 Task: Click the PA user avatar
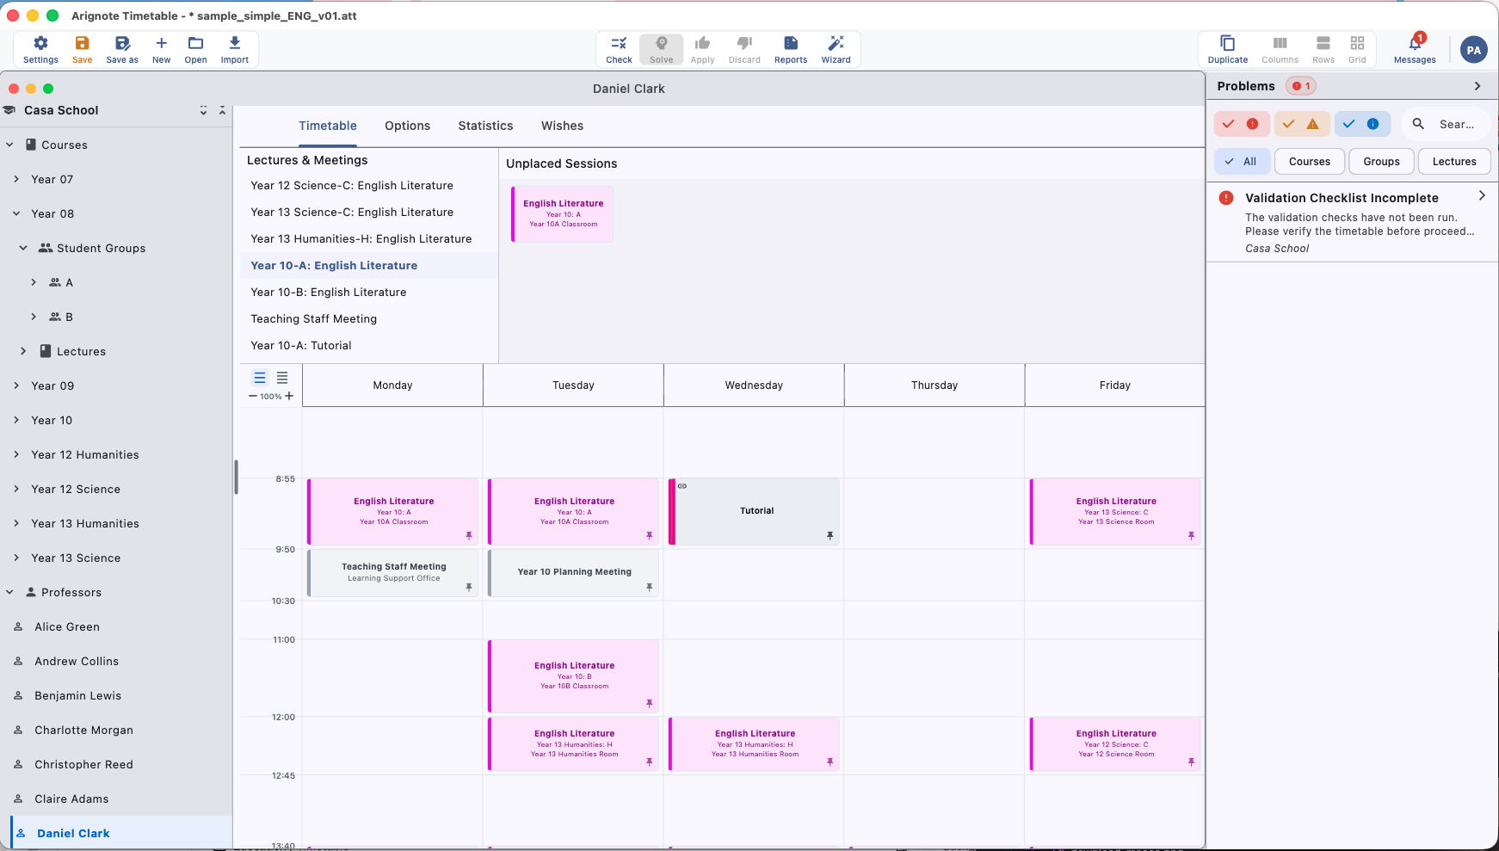1473,50
